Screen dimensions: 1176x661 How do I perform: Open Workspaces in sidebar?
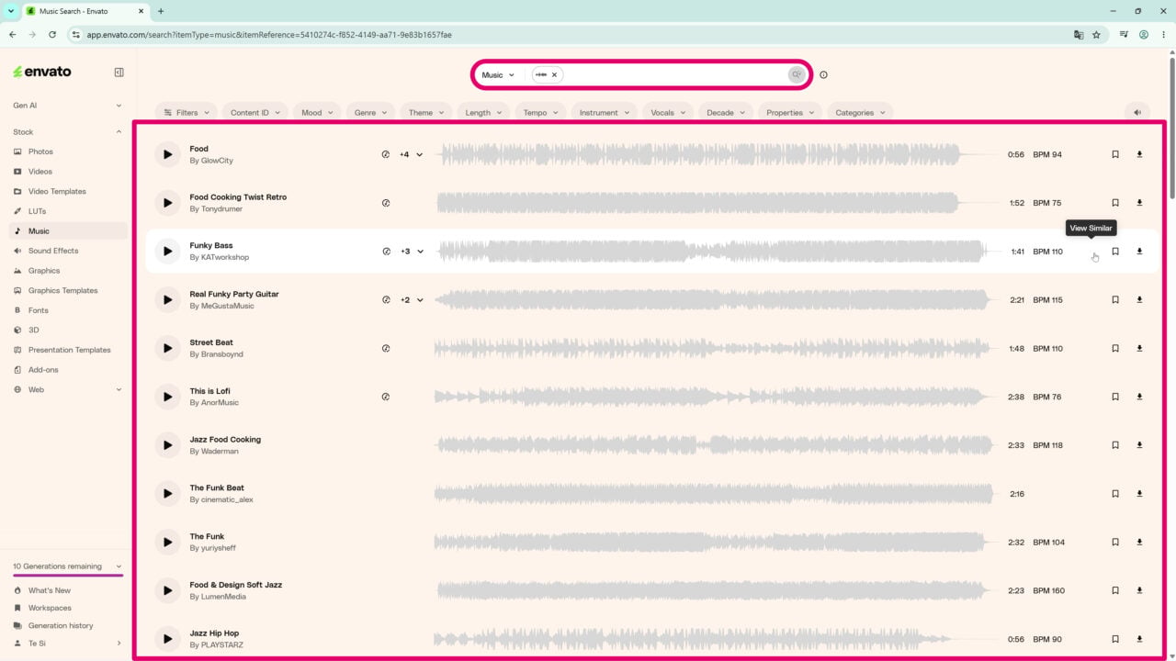(50, 608)
